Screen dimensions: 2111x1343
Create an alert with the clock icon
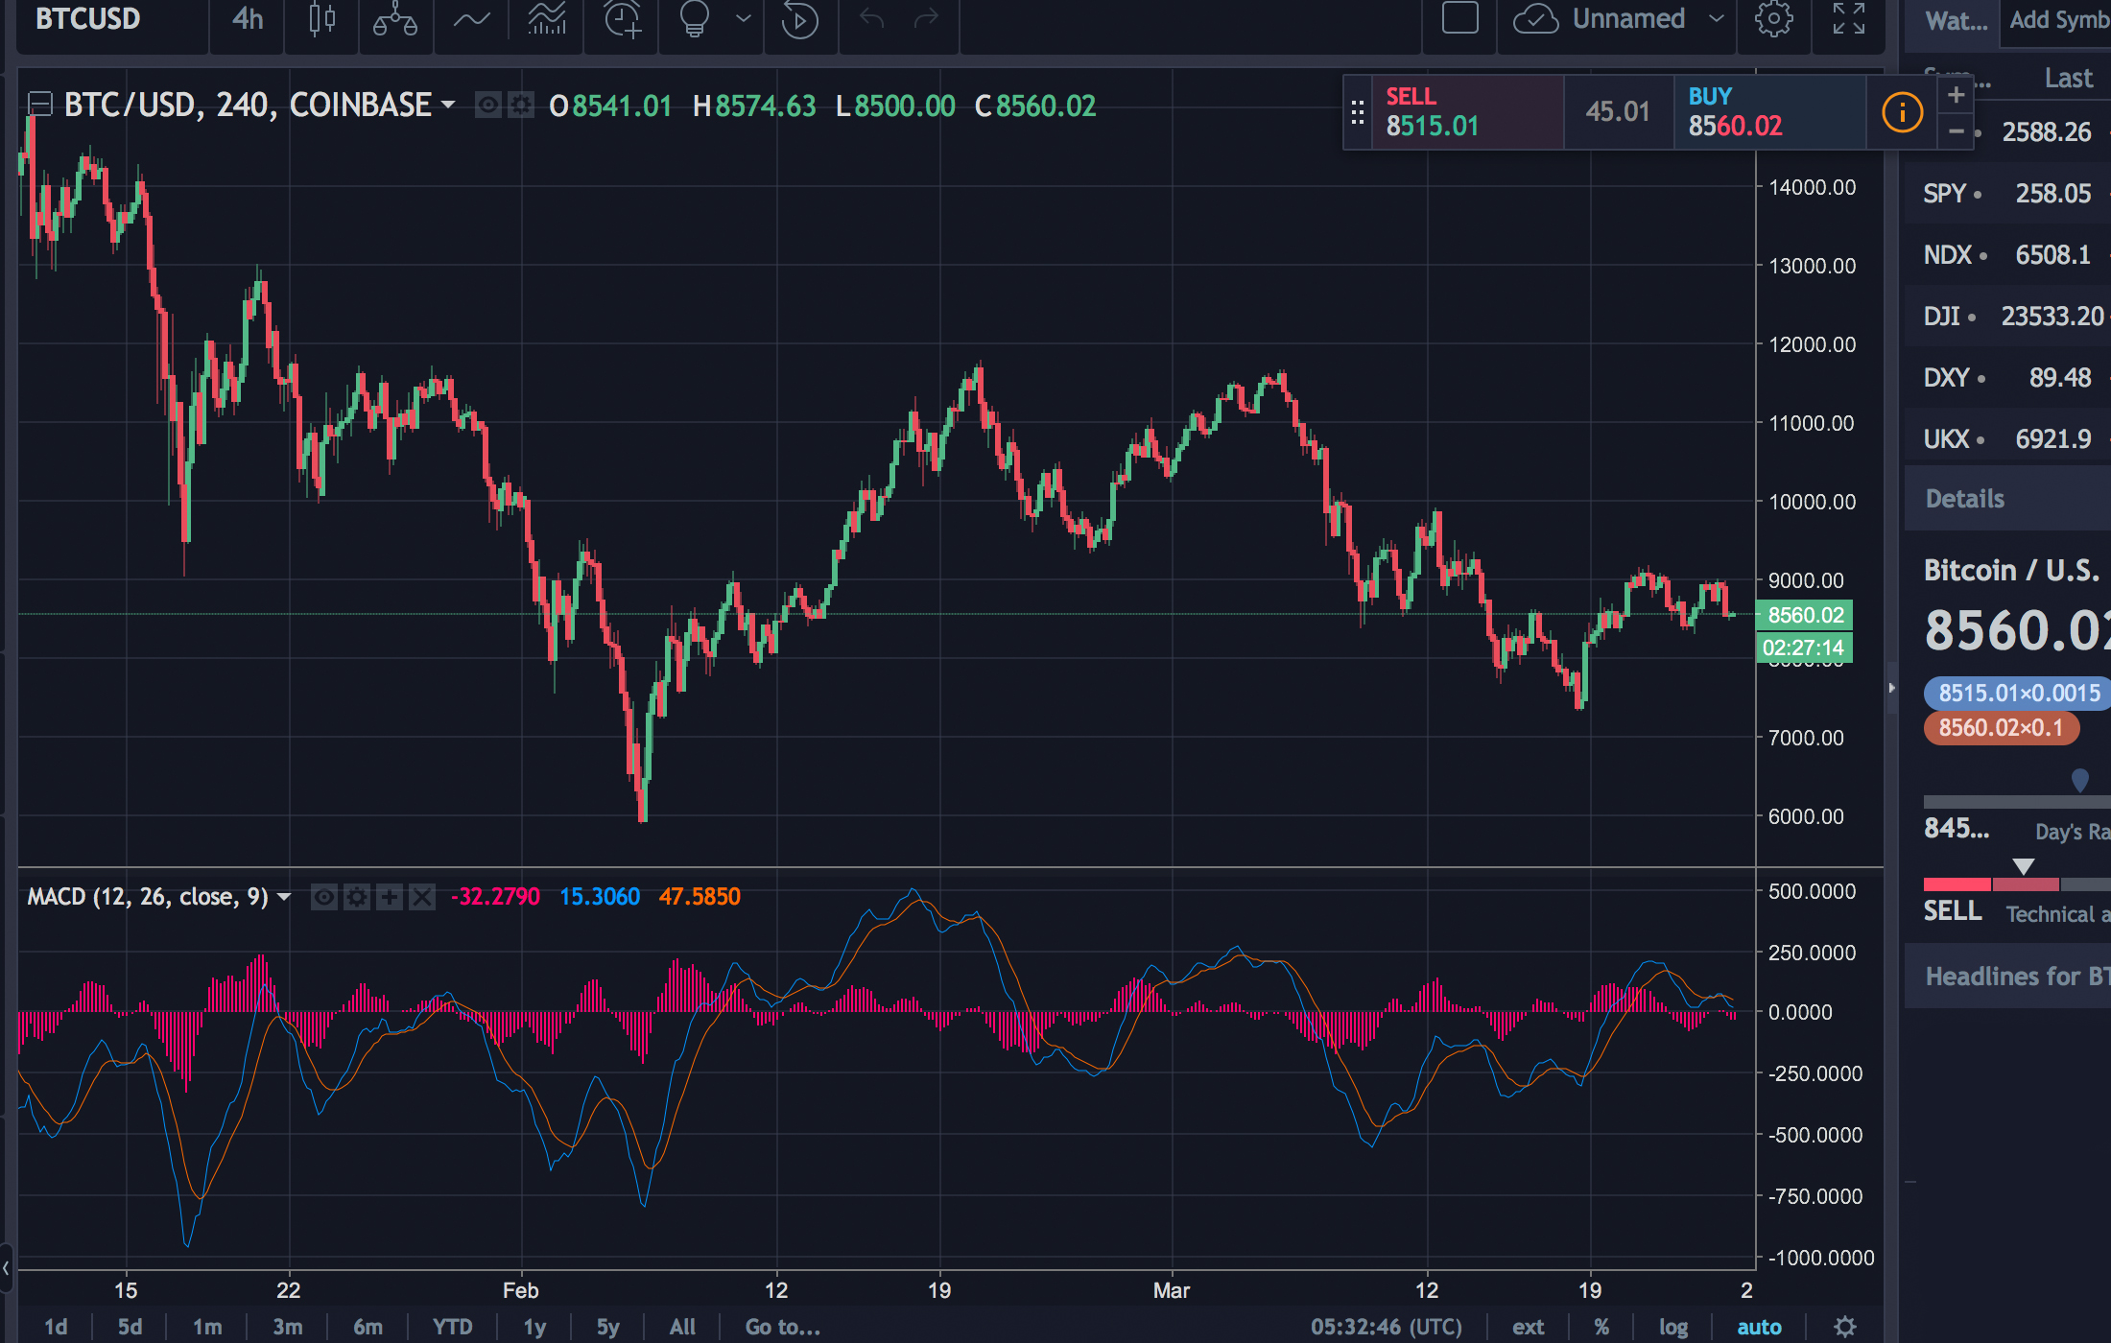tap(621, 19)
